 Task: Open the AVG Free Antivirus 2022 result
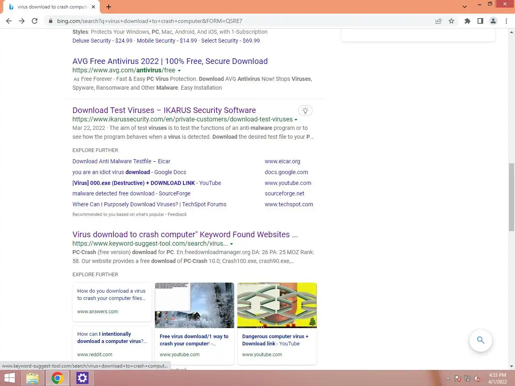point(170,61)
